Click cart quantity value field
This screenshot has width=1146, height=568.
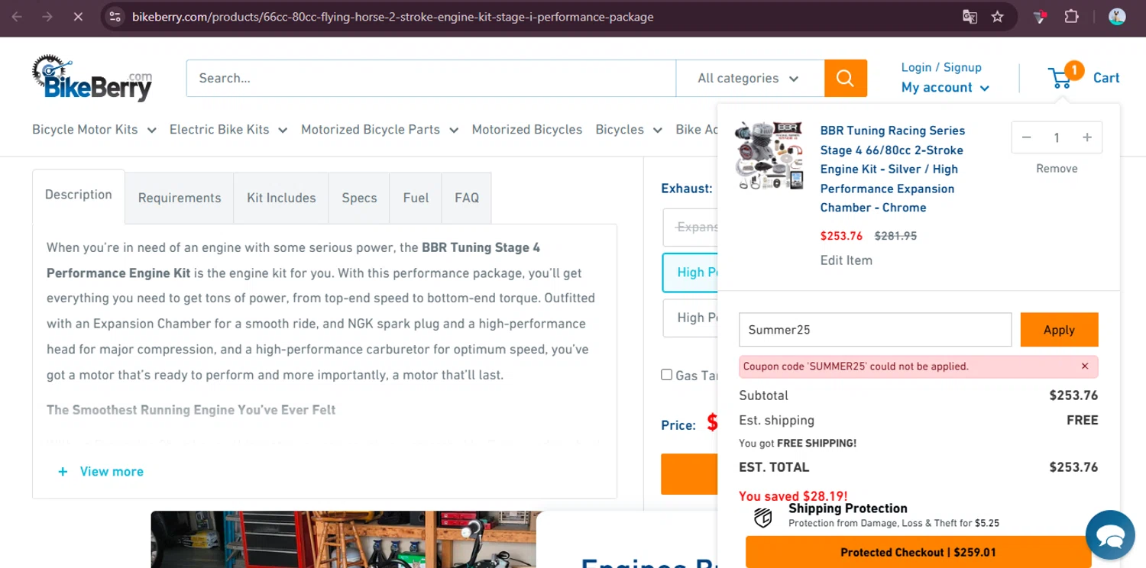[1057, 137]
